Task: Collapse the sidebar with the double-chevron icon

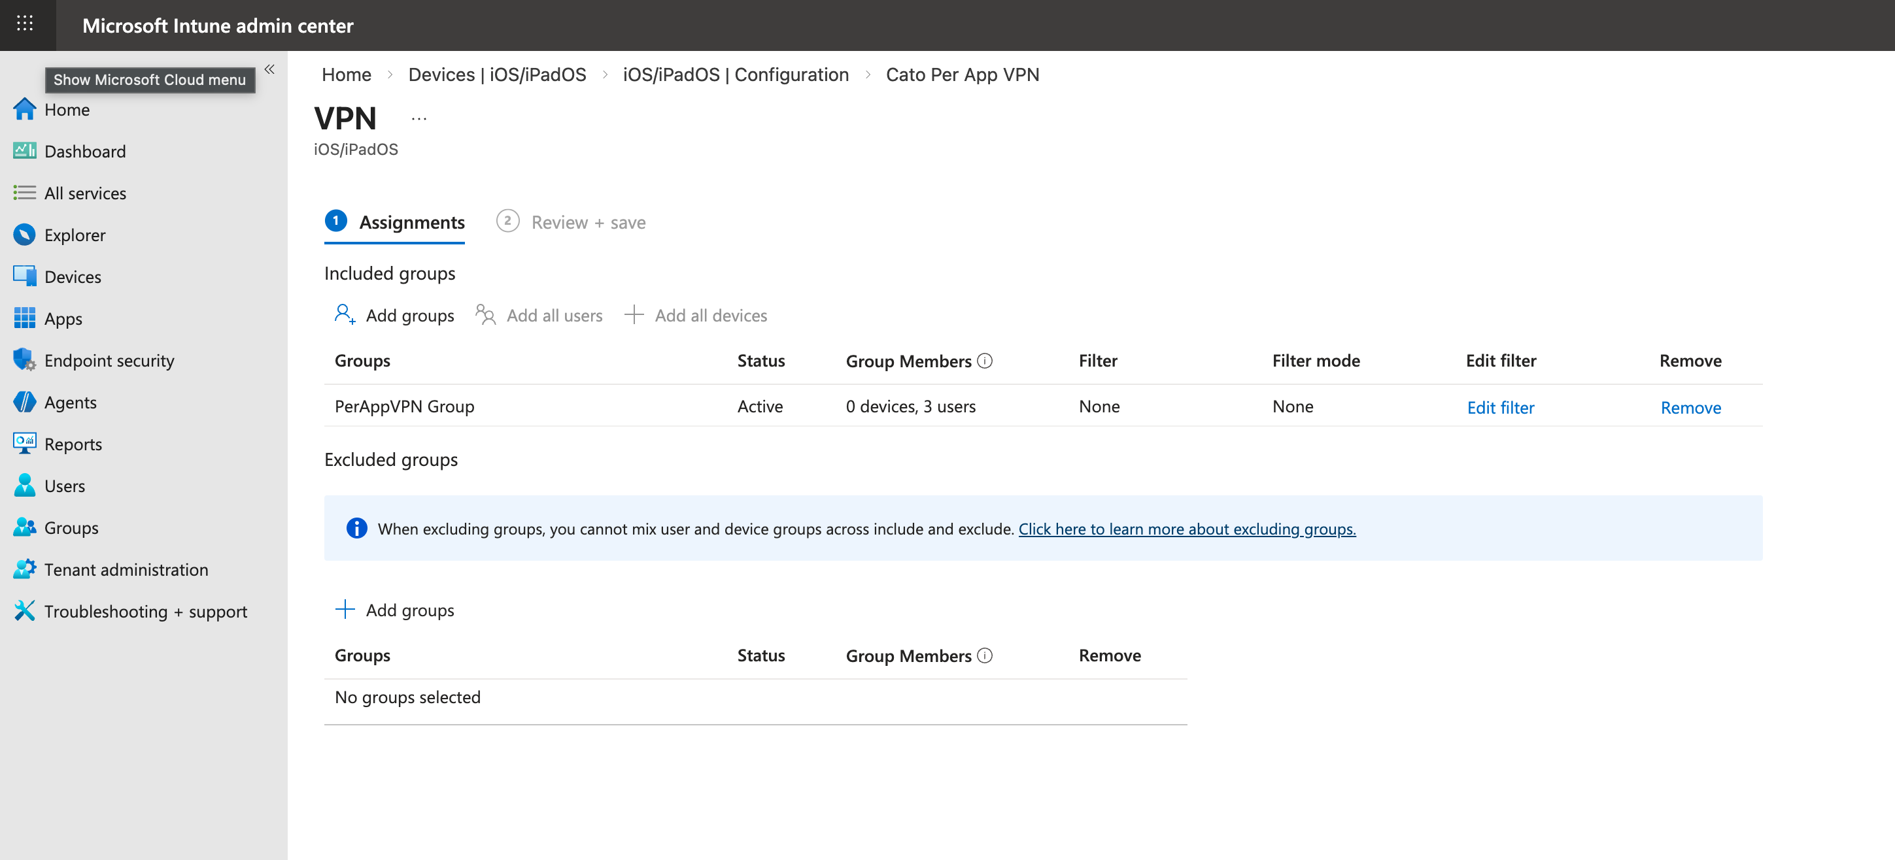Action: tap(269, 69)
